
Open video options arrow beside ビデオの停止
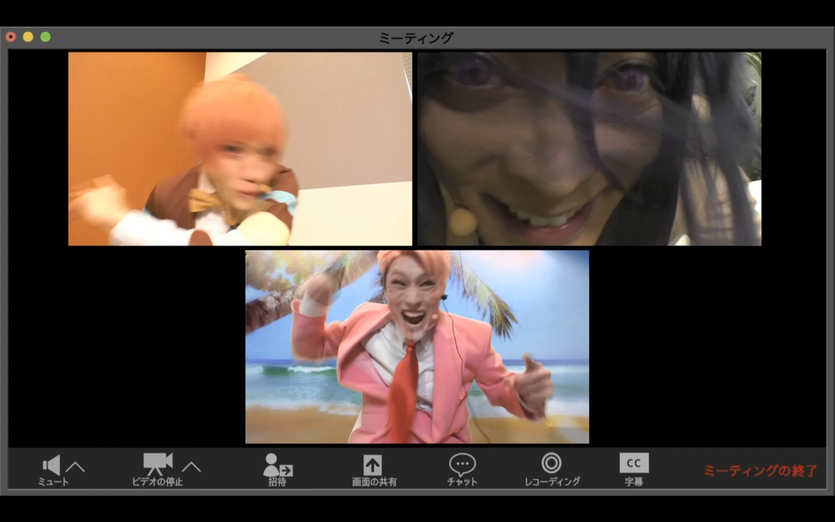(191, 467)
